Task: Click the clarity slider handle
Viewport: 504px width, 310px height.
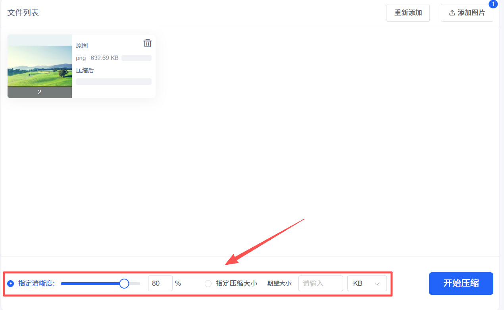Action: click(124, 283)
